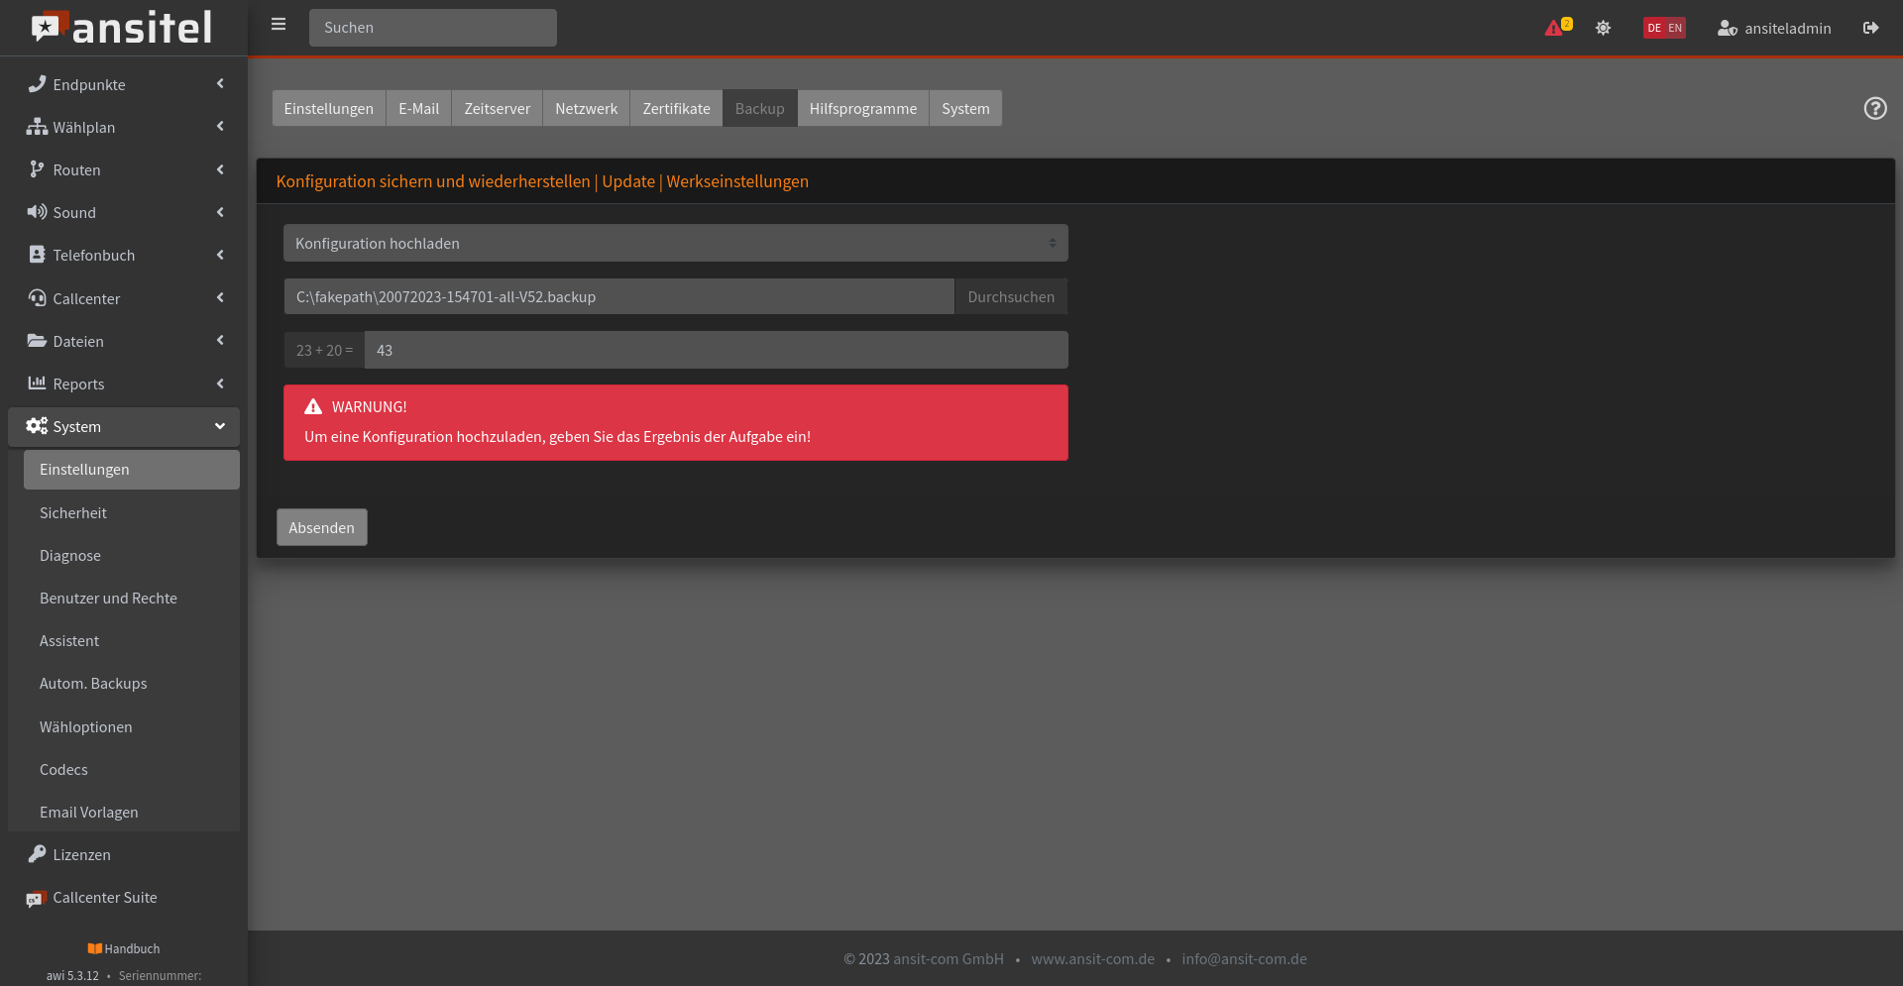Switch language to EN
Screen dimensions: 1903x986
1675,28
